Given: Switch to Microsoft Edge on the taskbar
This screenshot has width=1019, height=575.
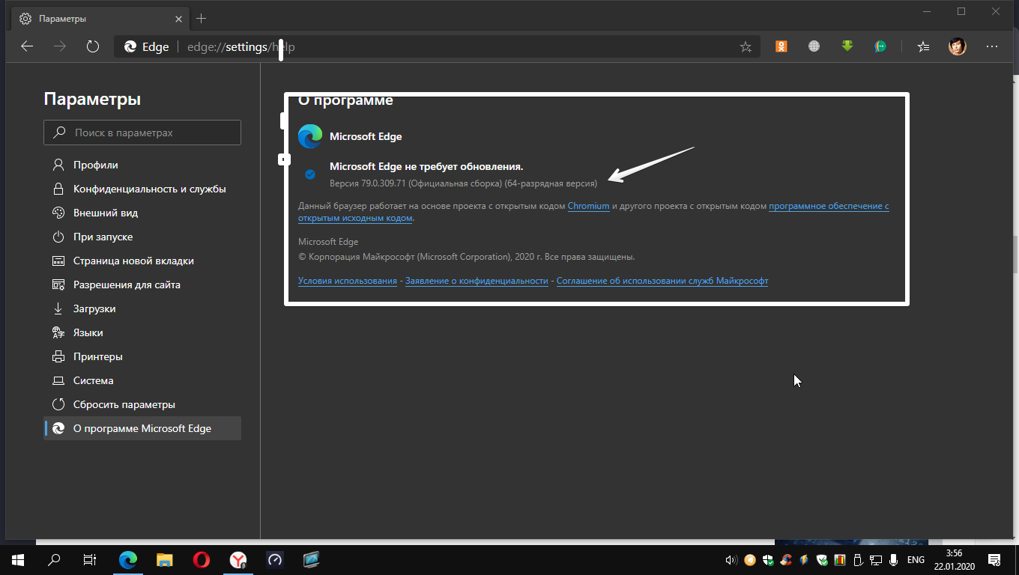Looking at the screenshot, I should click(129, 559).
